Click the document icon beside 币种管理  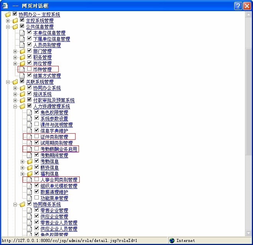22,69
